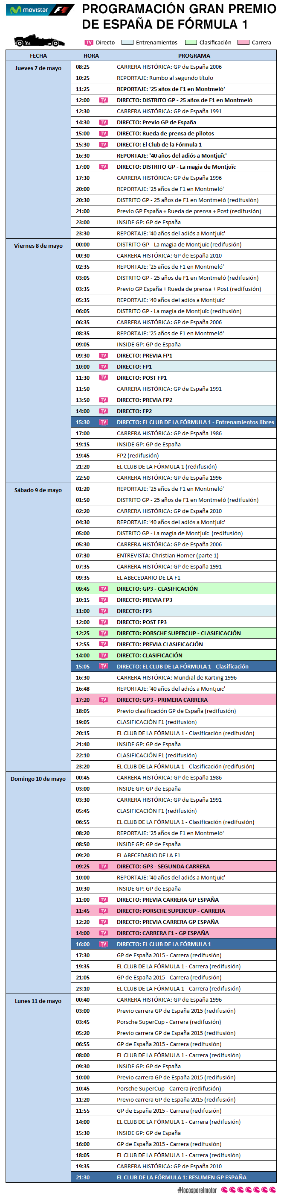The width and height of the screenshot is (281, 1196).
Task: Click TV icon for DIRECTO: PREVIA FP1
Action: coord(104,356)
